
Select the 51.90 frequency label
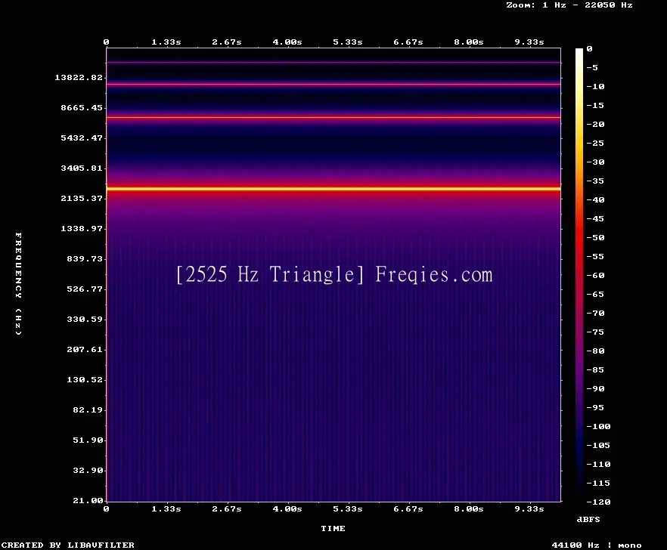(x=88, y=440)
